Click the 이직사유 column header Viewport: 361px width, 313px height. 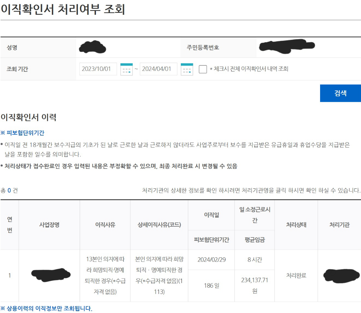coord(105,225)
